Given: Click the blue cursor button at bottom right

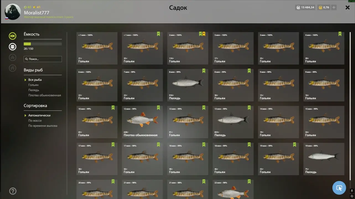Looking at the screenshot, I should [x=339, y=188].
